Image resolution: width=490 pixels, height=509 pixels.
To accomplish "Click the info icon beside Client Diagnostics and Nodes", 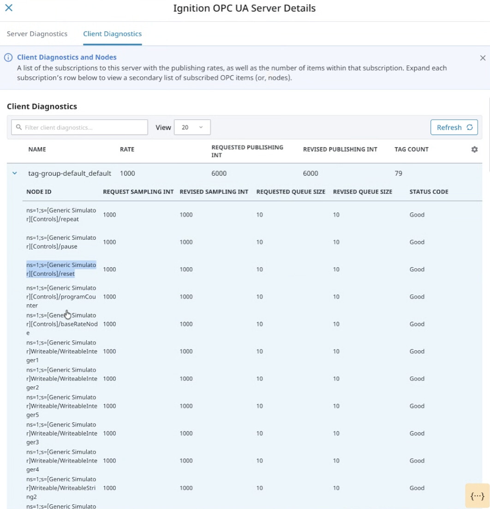I will (8, 58).
